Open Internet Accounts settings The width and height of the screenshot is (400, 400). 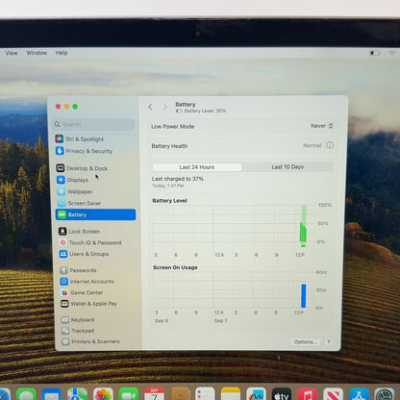(87, 282)
